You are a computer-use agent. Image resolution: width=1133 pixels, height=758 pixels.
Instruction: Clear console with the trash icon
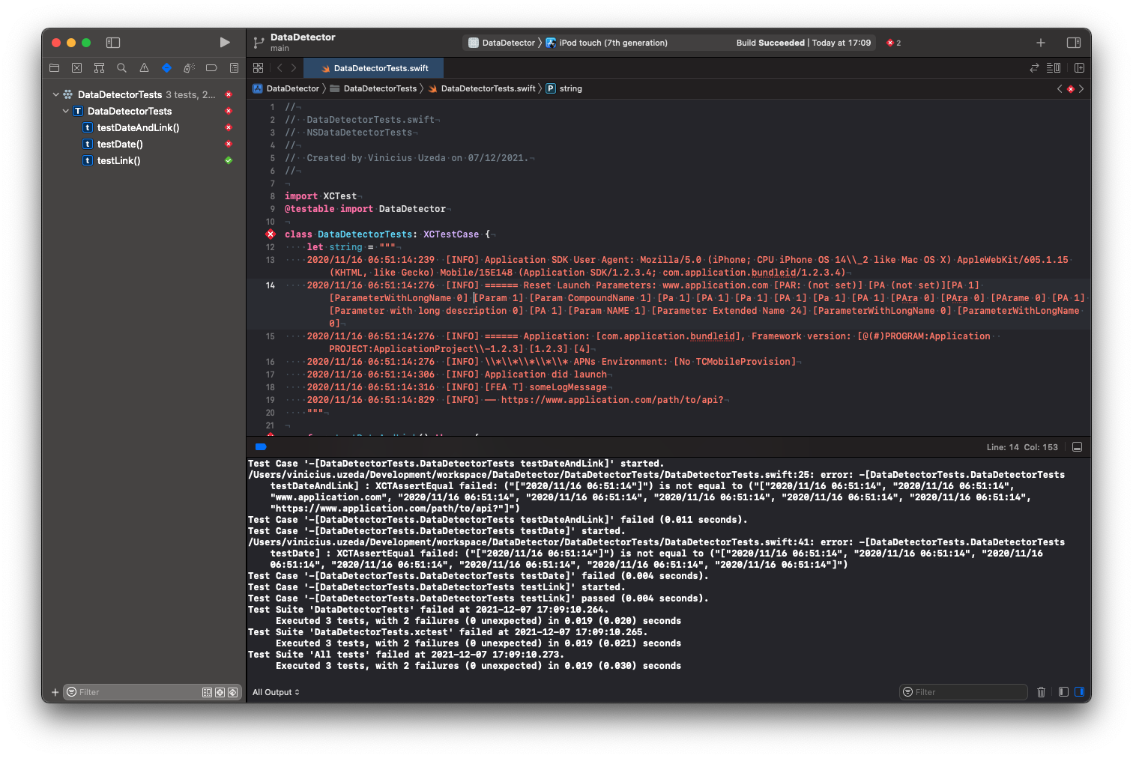pos(1041,692)
